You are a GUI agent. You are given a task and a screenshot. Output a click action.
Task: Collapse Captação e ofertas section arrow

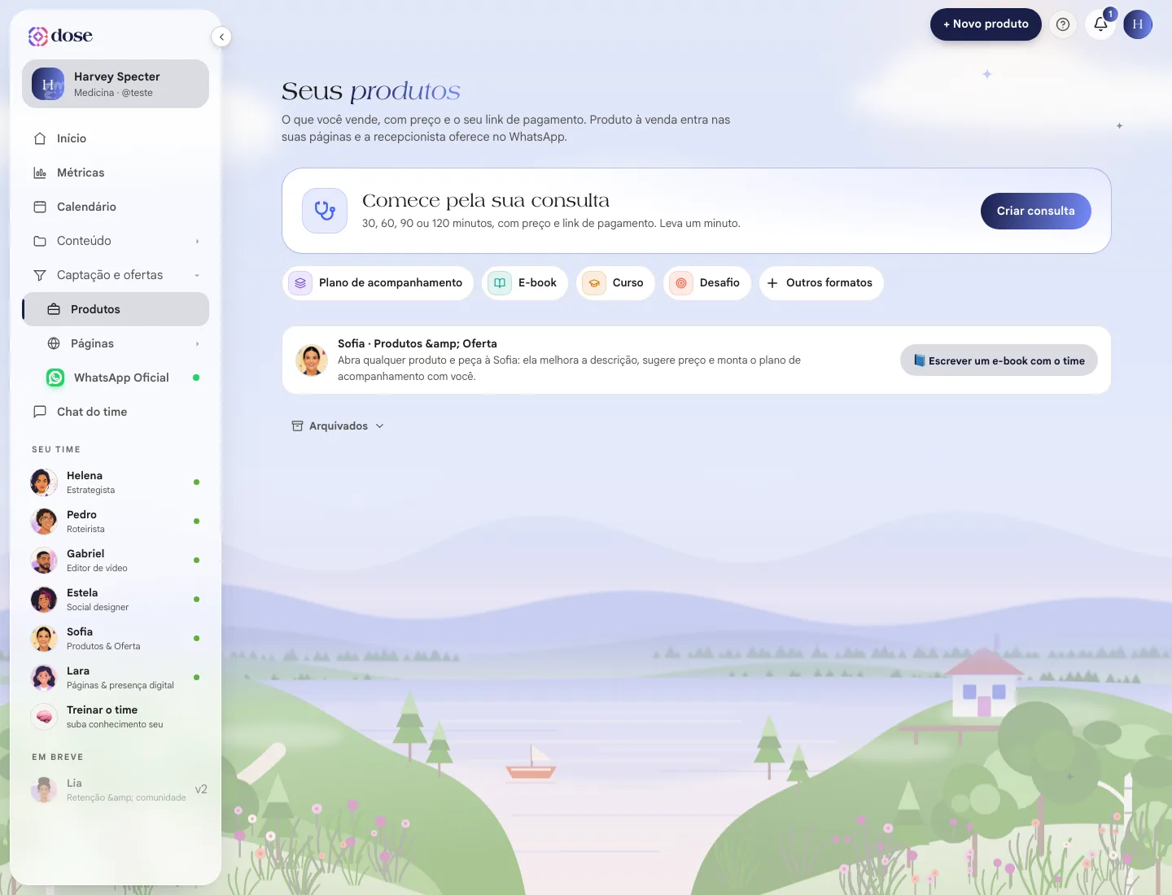[x=197, y=275]
